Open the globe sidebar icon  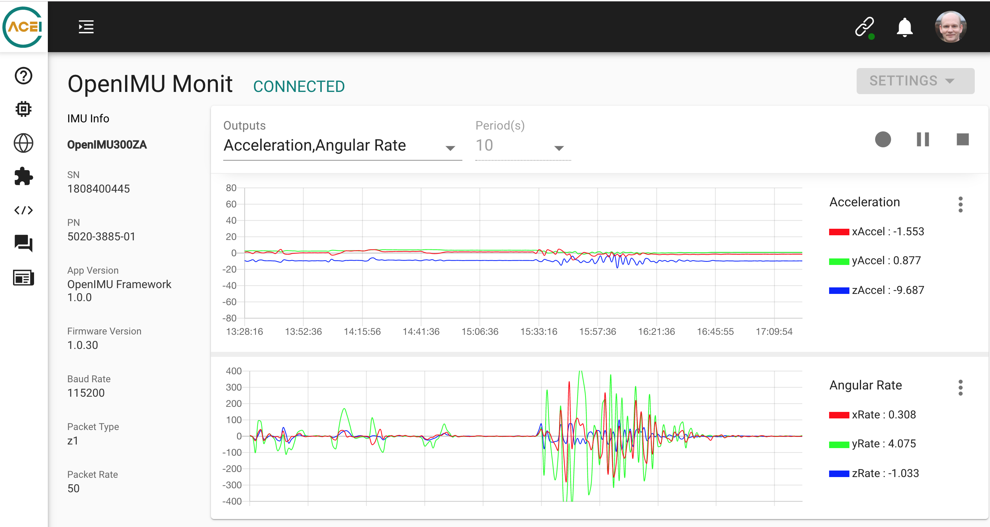tap(24, 143)
